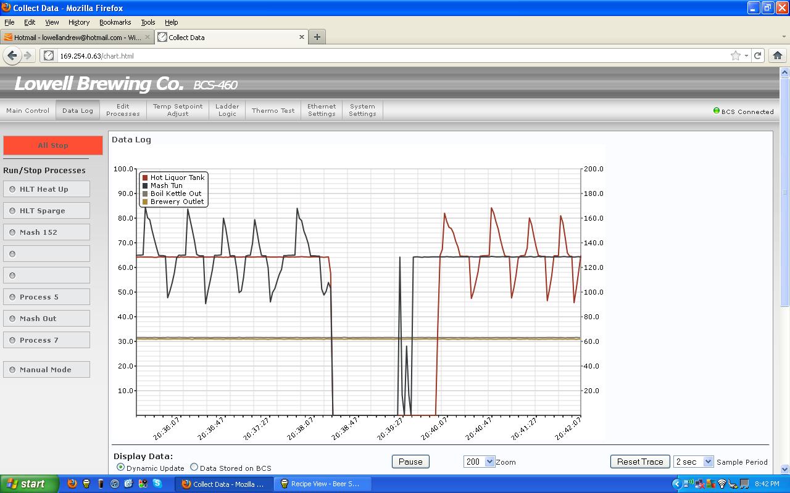The height and width of the screenshot is (493, 790).
Task: Open Temp Setpoint Adjust page
Action: 178,110
